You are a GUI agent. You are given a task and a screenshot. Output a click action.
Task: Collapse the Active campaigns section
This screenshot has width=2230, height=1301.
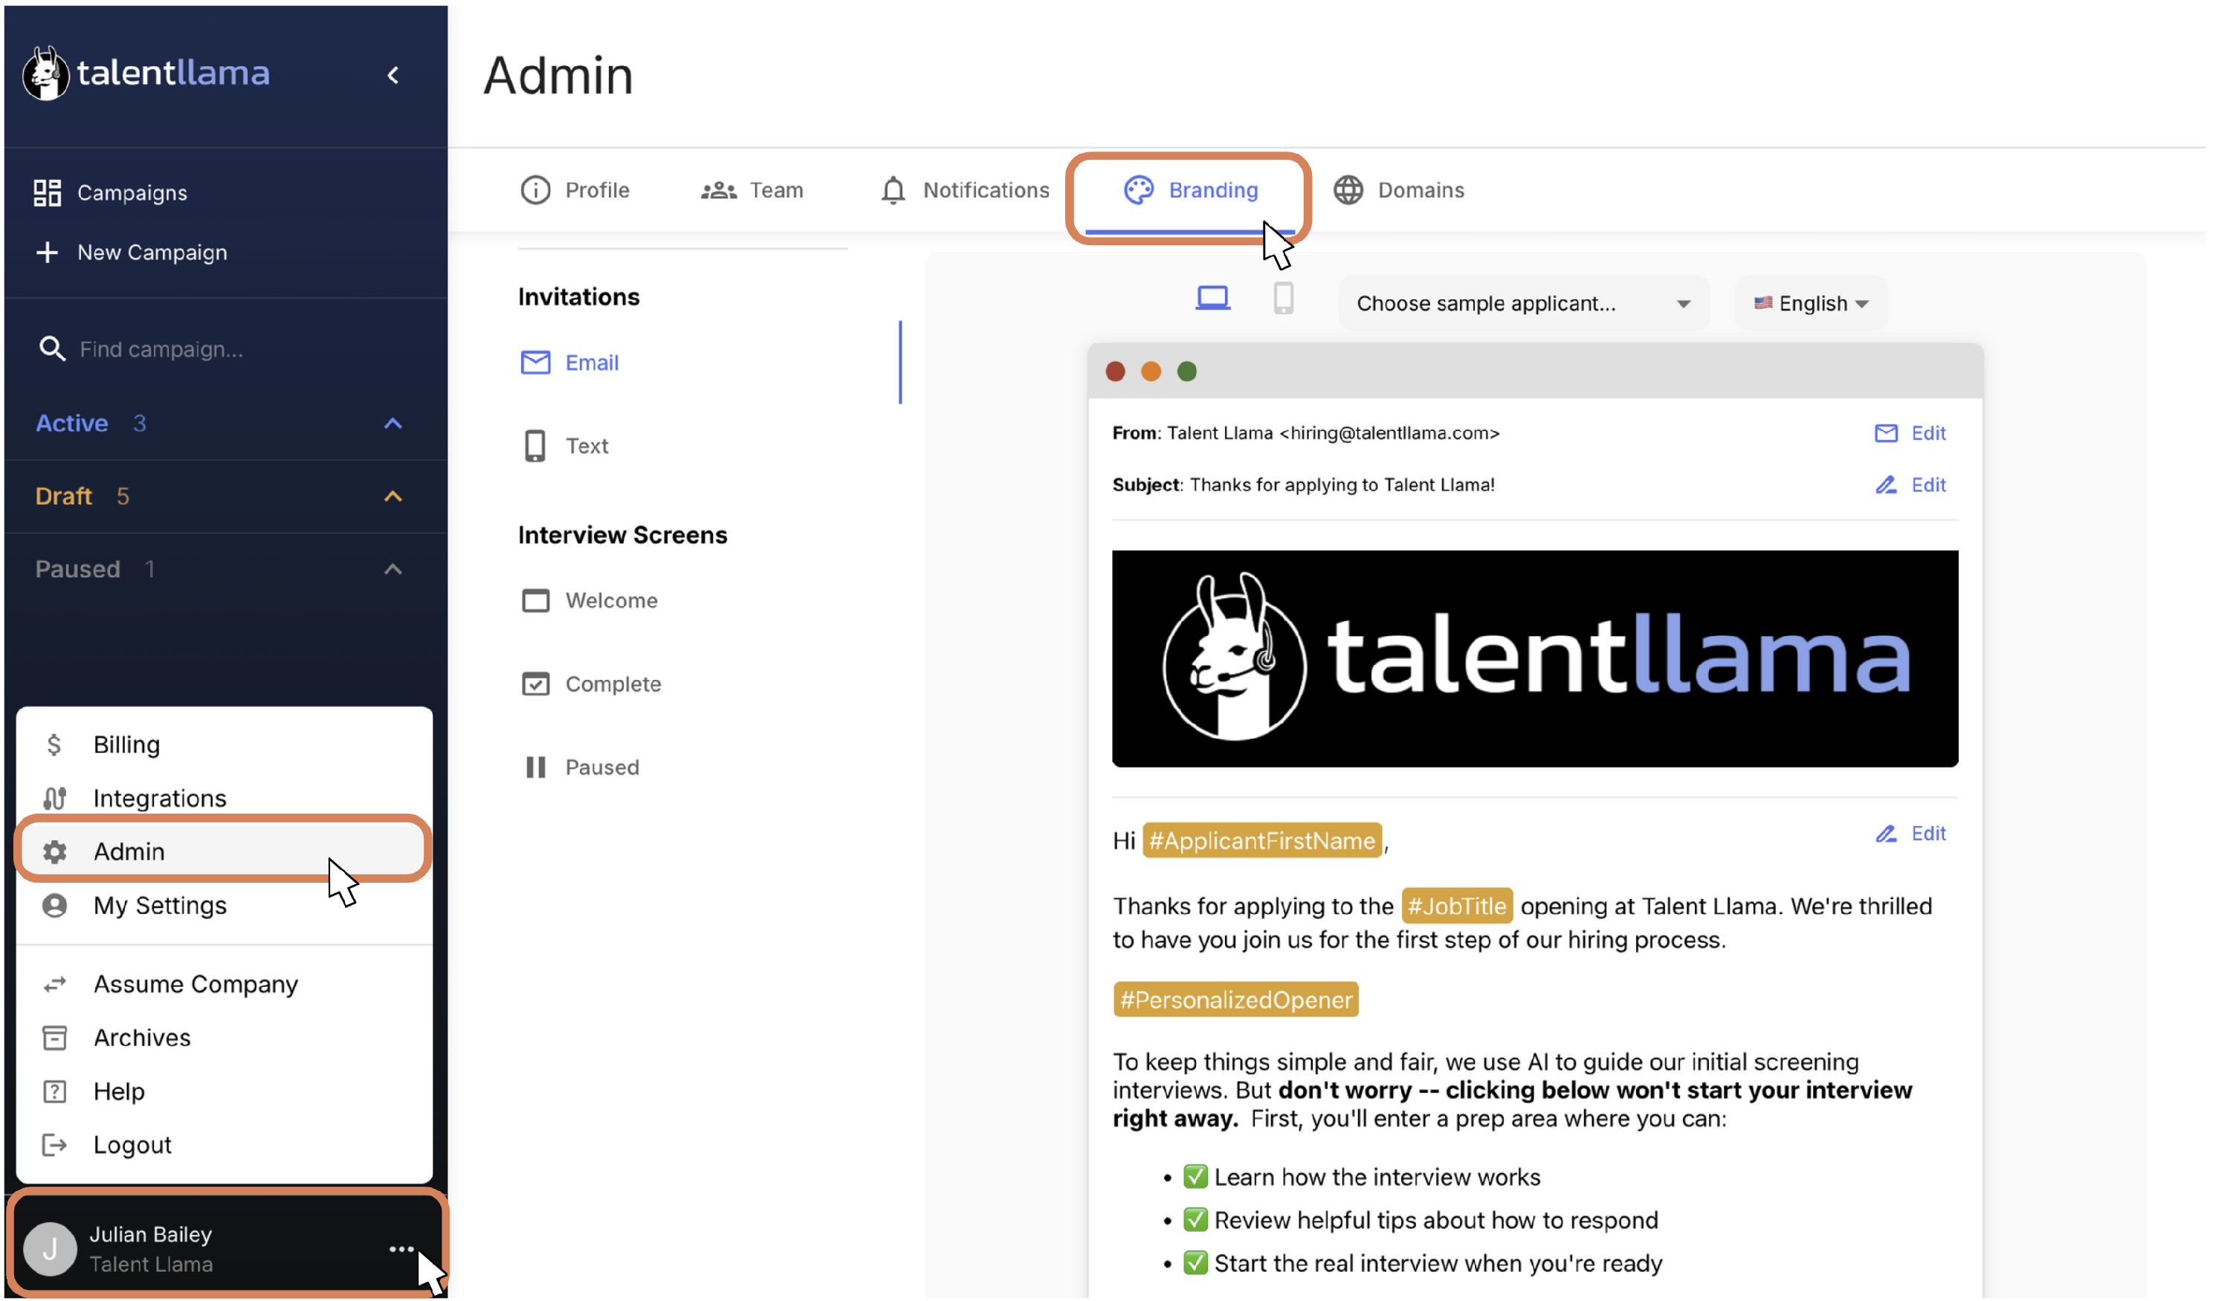pos(393,424)
